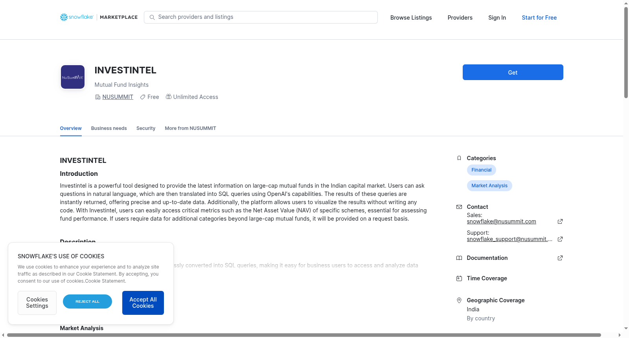Click the Time Coverage heading
629x338 pixels.
(x=487, y=278)
